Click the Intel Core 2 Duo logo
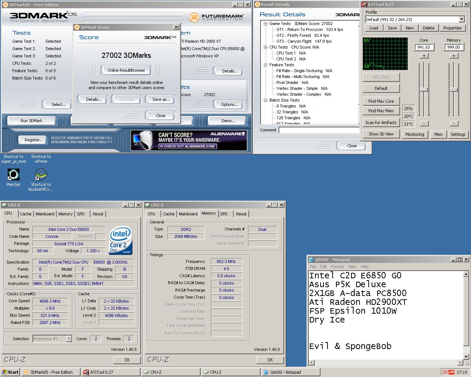 click(120, 241)
